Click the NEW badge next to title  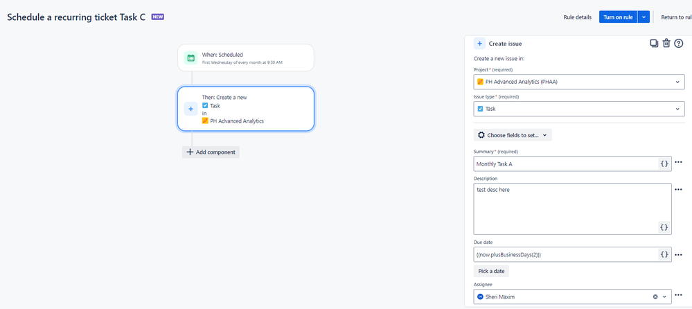pyautogui.click(x=158, y=17)
